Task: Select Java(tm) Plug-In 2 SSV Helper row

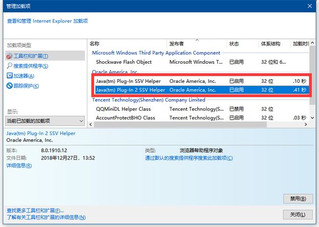Action: (x=202, y=90)
